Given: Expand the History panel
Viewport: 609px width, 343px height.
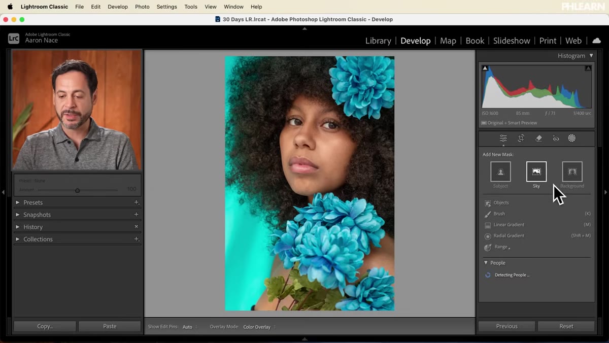Looking at the screenshot, I should [18, 227].
